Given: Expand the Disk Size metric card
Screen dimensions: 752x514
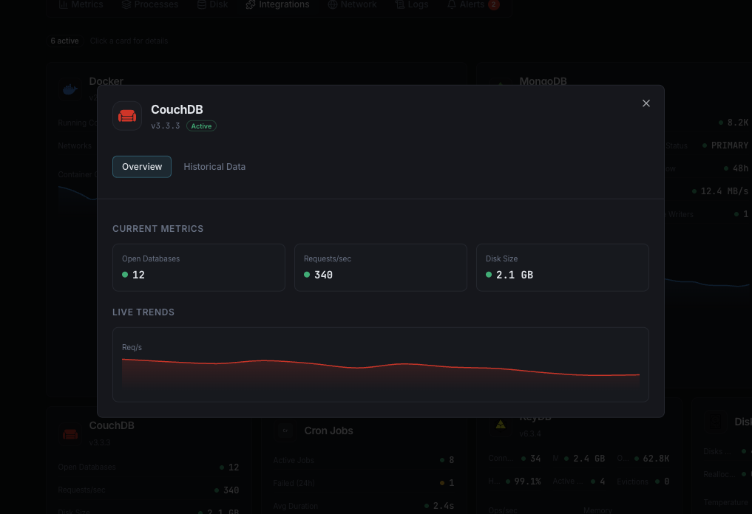Looking at the screenshot, I should click(x=562, y=267).
